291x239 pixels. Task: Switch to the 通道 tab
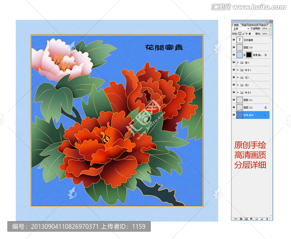click(244, 25)
